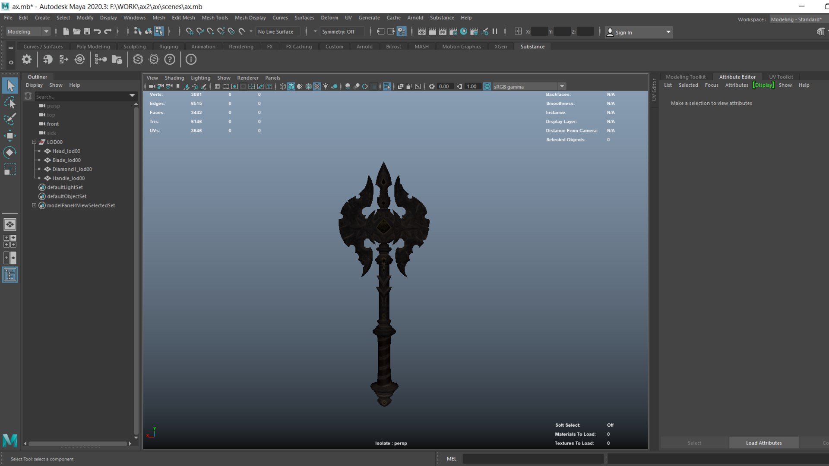Viewport: 829px width, 466px height.
Task: Click the four-view layout icon
Action: click(10, 241)
